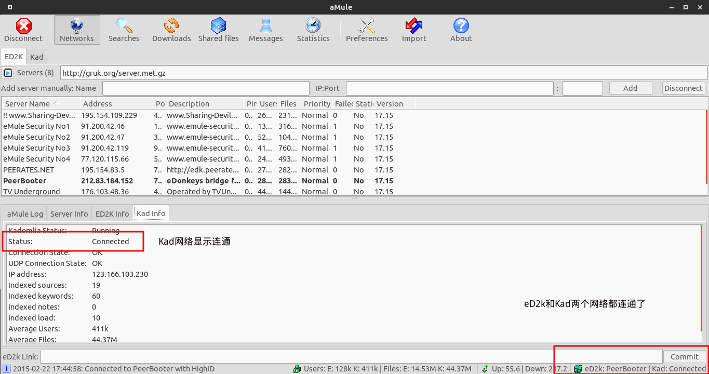The width and height of the screenshot is (709, 374).
Task: Open the ED2K Info tab
Action: pos(112,213)
